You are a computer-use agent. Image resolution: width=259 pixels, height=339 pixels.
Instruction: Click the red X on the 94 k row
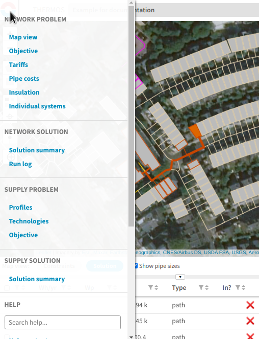tap(250, 305)
